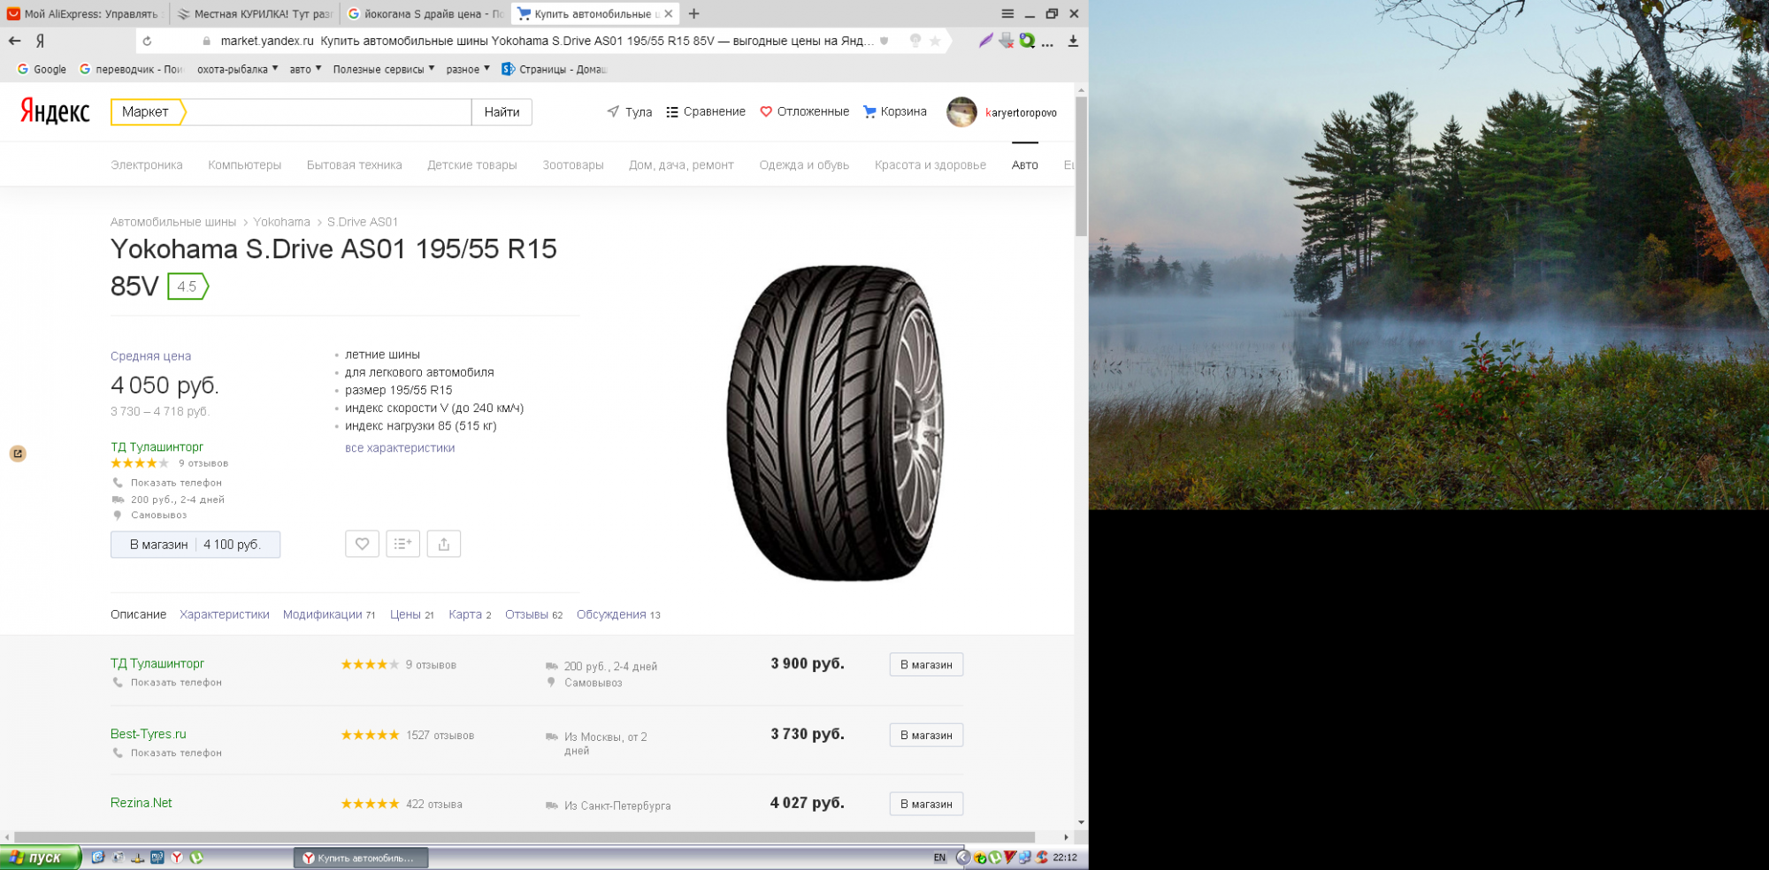Viewport: 1769px width, 870px height.
Task: Click the EN language indicator in tray
Action: [939, 858]
